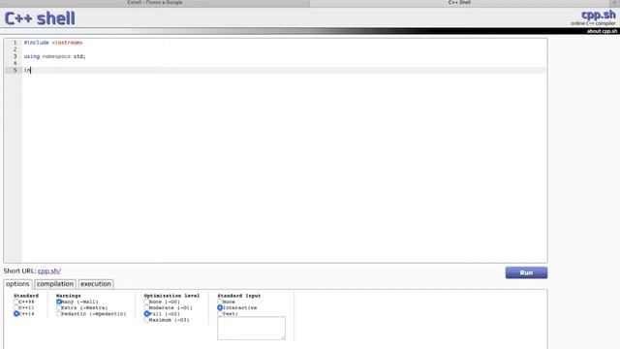Select the C++98 standard radio button
This screenshot has height=349, width=620.
pos(16,301)
